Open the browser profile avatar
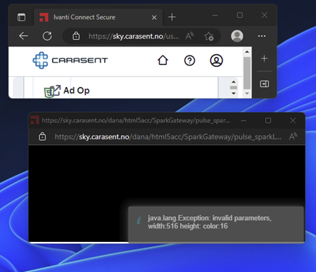The image size is (316, 272). [x=237, y=36]
